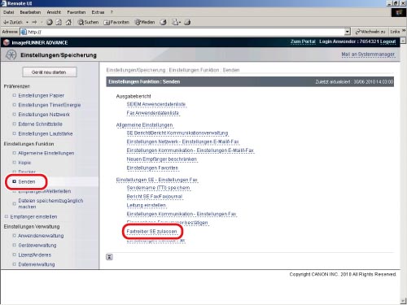The height and width of the screenshot is (305, 407).
Task: Go back with the Zurück button
Action: (x=13, y=22)
